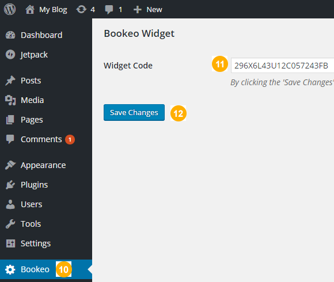This screenshot has height=282, width=334.
Task: Click the Posts pushpin icon
Action: click(10, 81)
